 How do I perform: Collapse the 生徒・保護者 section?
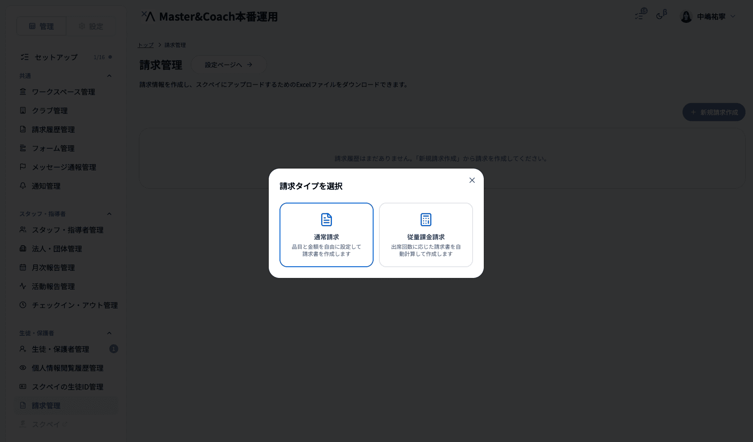pos(109,333)
